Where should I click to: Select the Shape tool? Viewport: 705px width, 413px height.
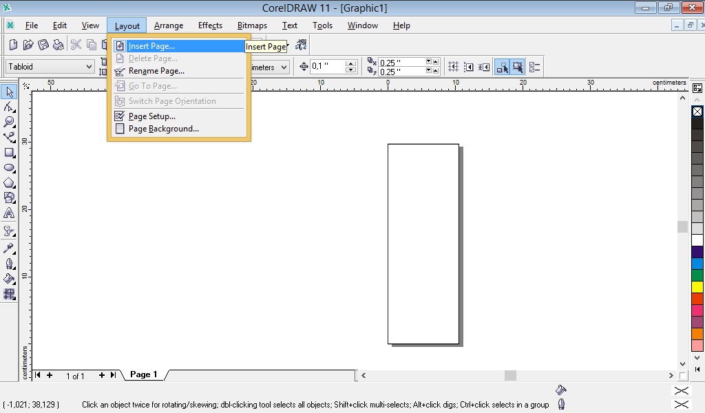point(9,107)
